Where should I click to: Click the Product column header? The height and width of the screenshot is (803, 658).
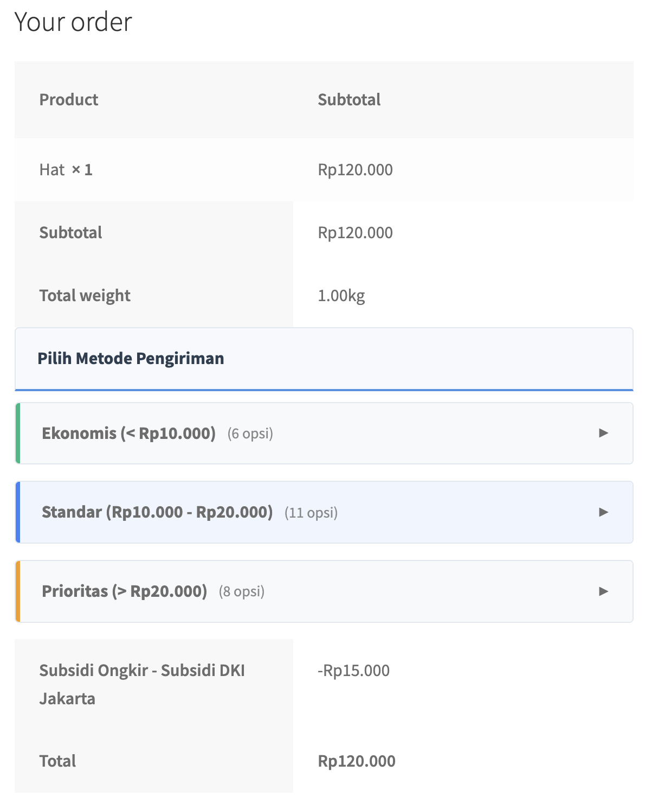click(69, 100)
